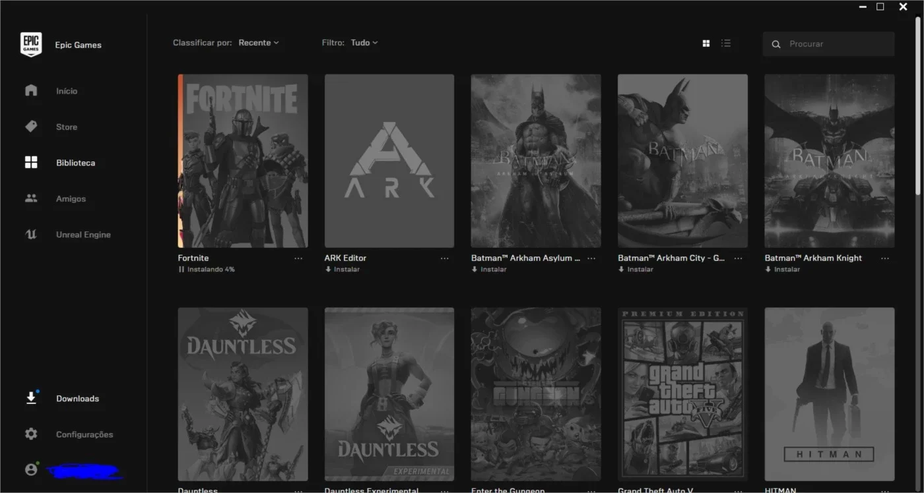The image size is (924, 493).
Task: Open Grand Theft Auto V cover
Action: (682, 394)
